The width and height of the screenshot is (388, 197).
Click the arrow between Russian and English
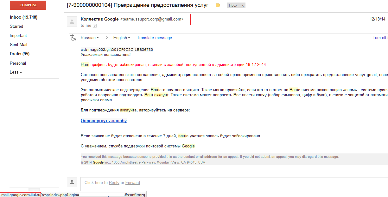107,38
